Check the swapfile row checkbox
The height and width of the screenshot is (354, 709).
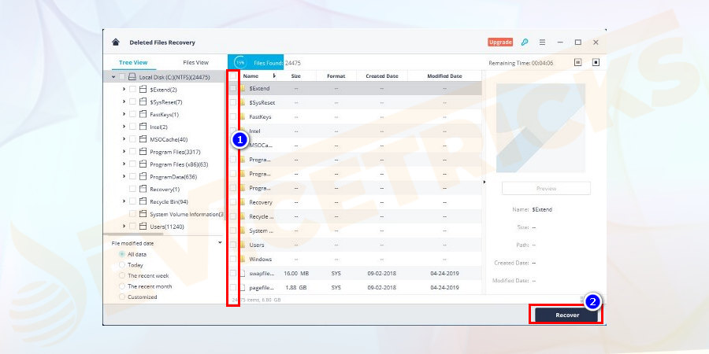(x=233, y=273)
